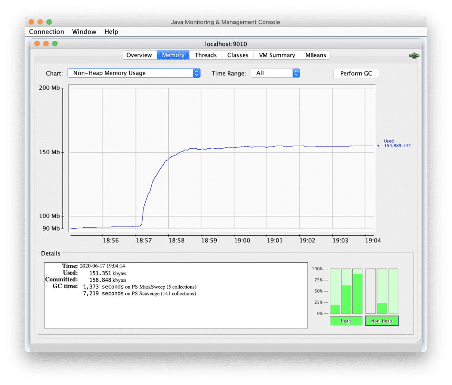The width and height of the screenshot is (452, 385).
Task: Click the 200 Mb axis label
Action: coord(49,88)
